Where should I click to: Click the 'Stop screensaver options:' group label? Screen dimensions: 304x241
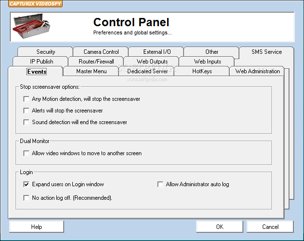[50, 87]
